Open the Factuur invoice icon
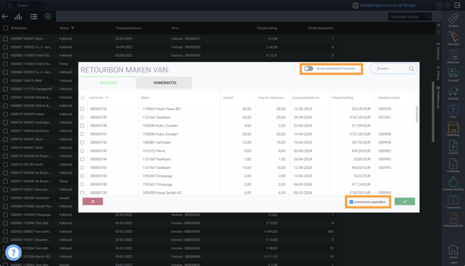The image size is (465, 266). (x=453, y=146)
